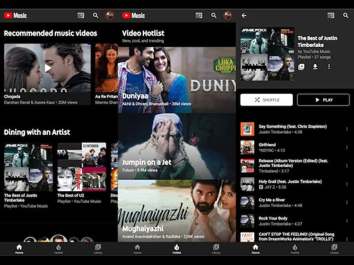Select the highlighted Hotlist tab under Video Hotlist

tap(177, 248)
